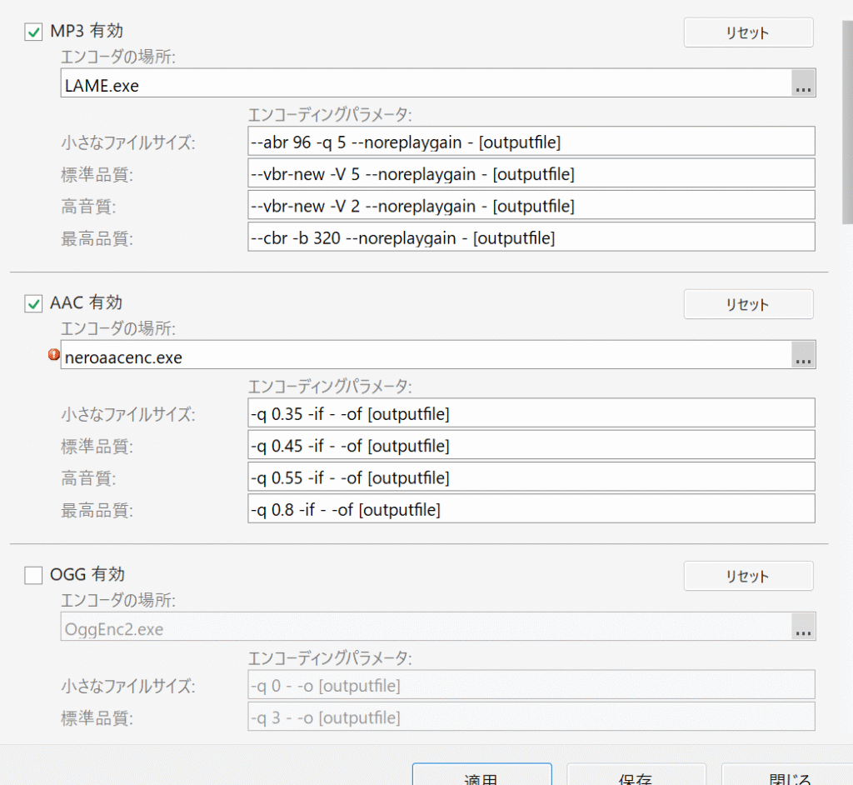Click the red error icon beside neroaacenc.exe
The width and height of the screenshot is (853, 785).
click(54, 355)
